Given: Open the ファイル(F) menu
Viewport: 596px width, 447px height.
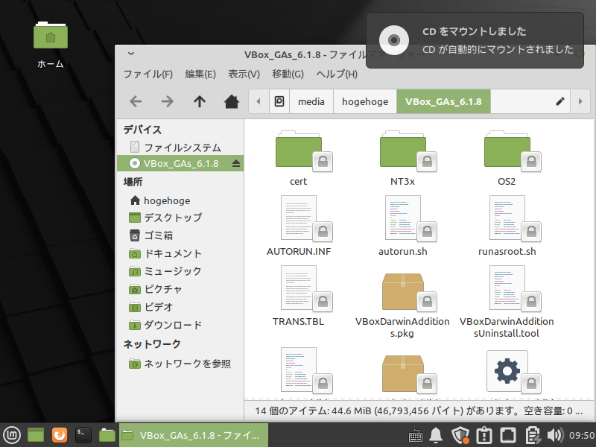Looking at the screenshot, I should (148, 74).
